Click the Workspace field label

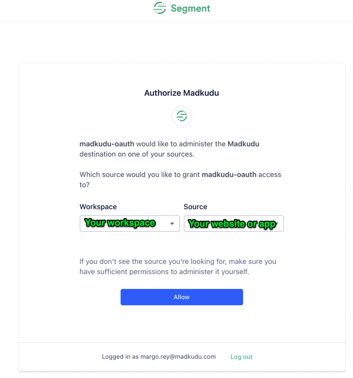(98, 207)
